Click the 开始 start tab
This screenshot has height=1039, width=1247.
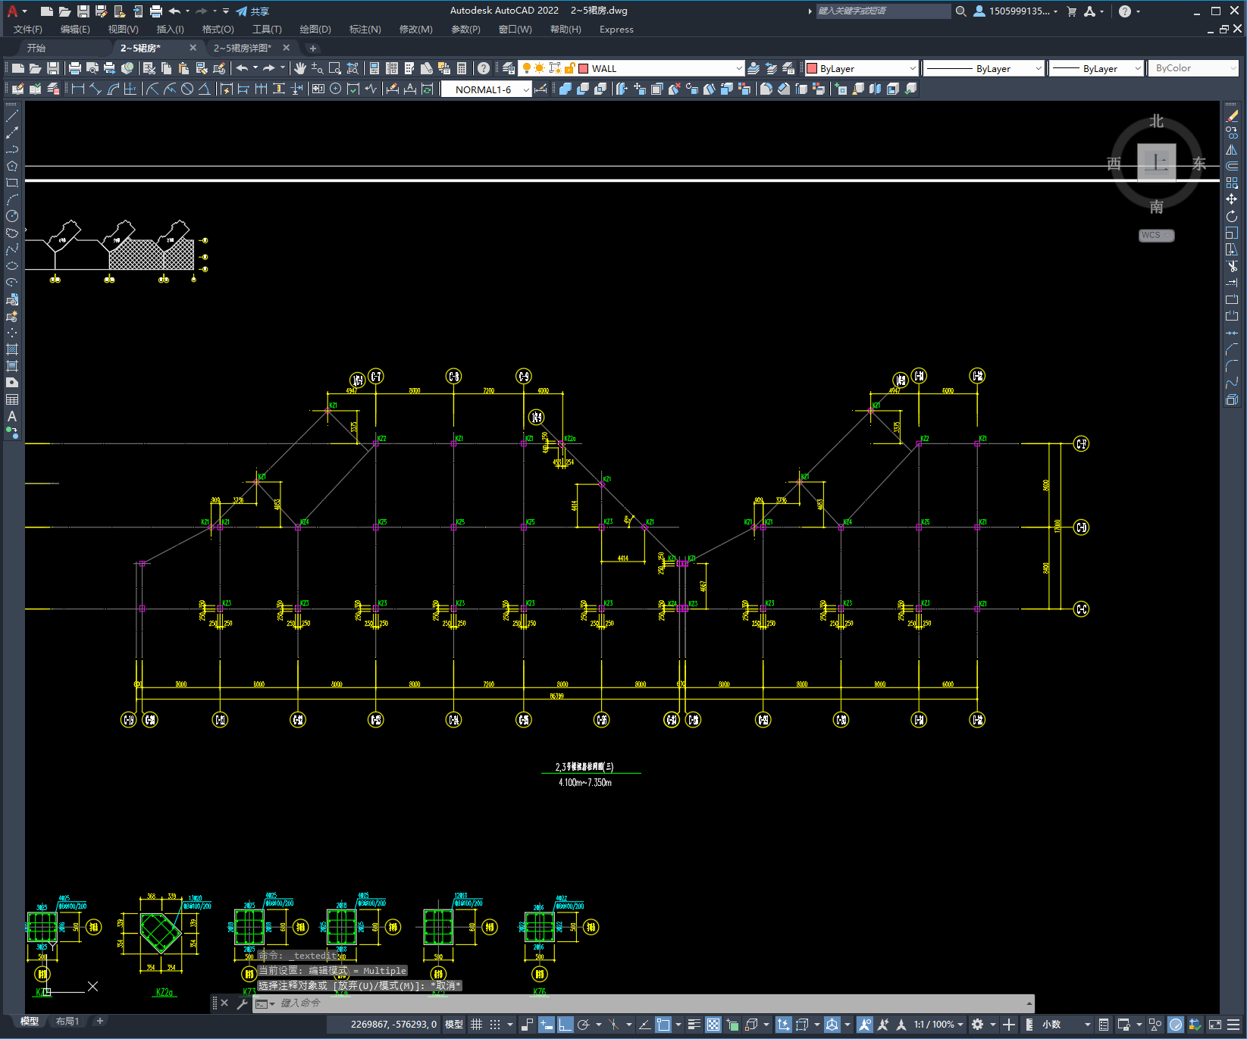[x=36, y=48]
